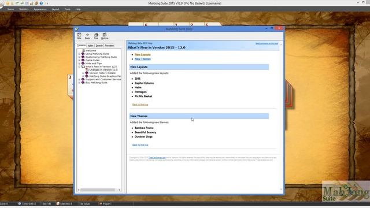This screenshot has height=208, width=370.
Task: Select Changes in Version 12.0 topic
Action: click(x=103, y=70)
